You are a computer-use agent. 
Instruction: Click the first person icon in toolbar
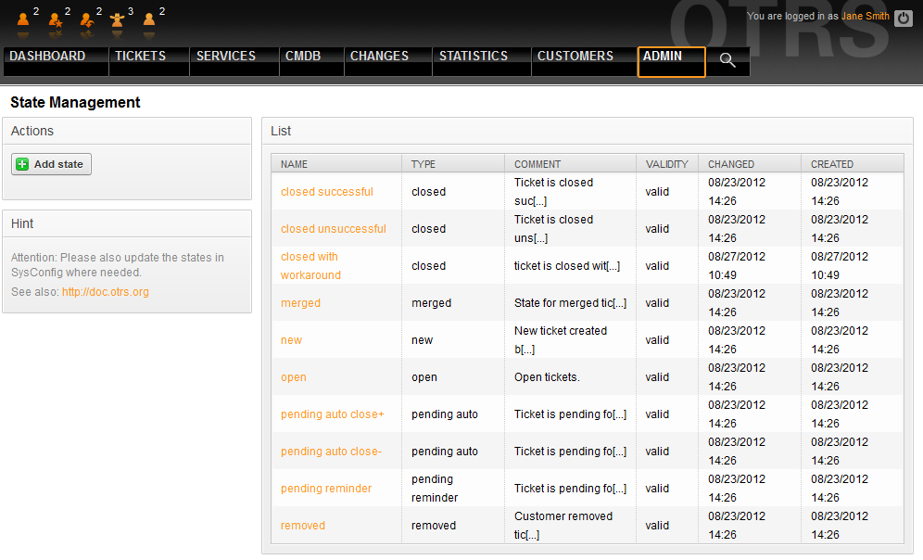[x=23, y=19]
